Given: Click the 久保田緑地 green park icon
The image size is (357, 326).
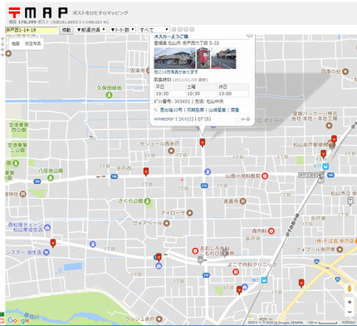Looking at the screenshot, I should (x=109, y=95).
